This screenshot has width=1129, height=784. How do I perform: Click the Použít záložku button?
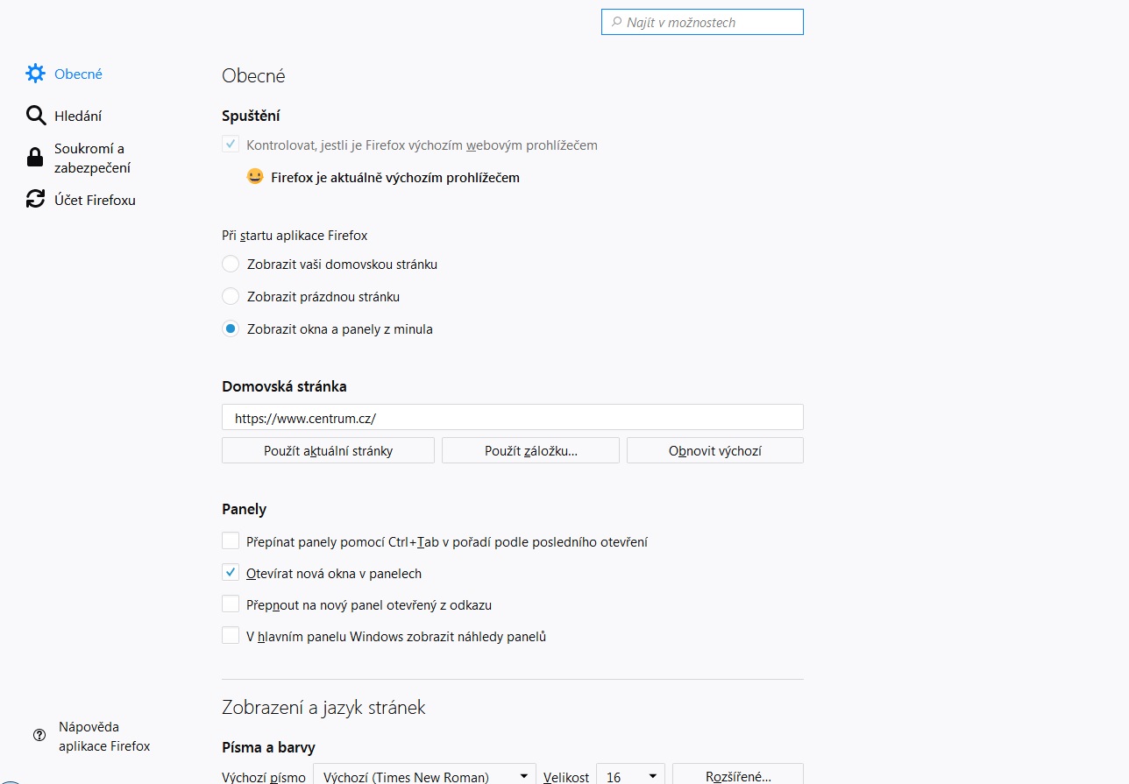[x=530, y=450]
